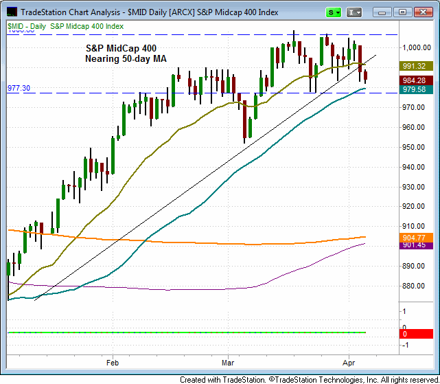This screenshot has height=384, width=440.
Task: Open the gray I interval link dropdown
Action: (354, 12)
